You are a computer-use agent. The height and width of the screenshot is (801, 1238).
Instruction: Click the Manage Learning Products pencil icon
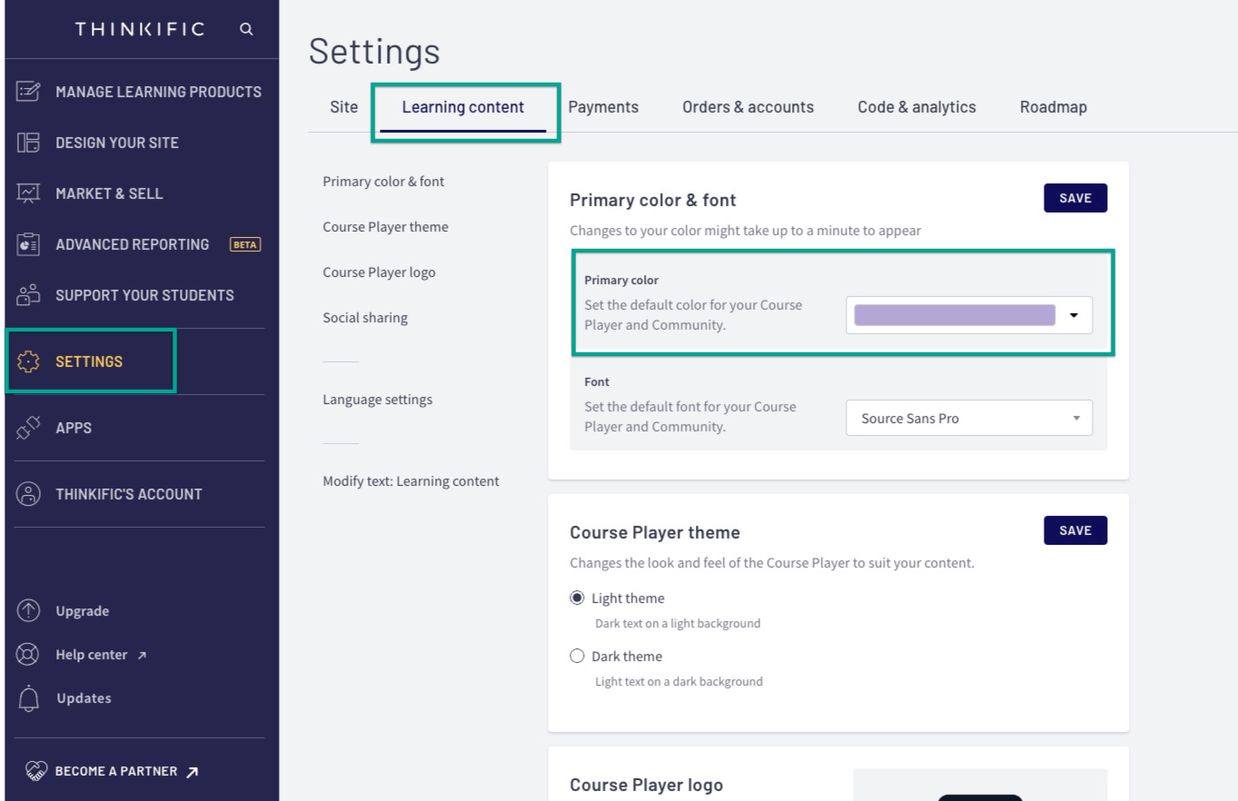tap(29, 92)
